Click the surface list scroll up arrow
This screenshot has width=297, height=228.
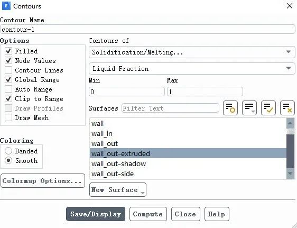290,123
